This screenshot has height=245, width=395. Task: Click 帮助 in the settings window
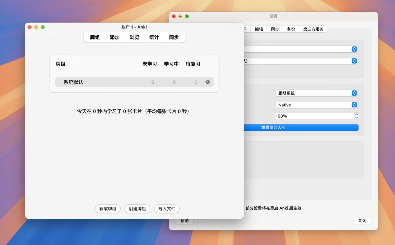click(185, 221)
